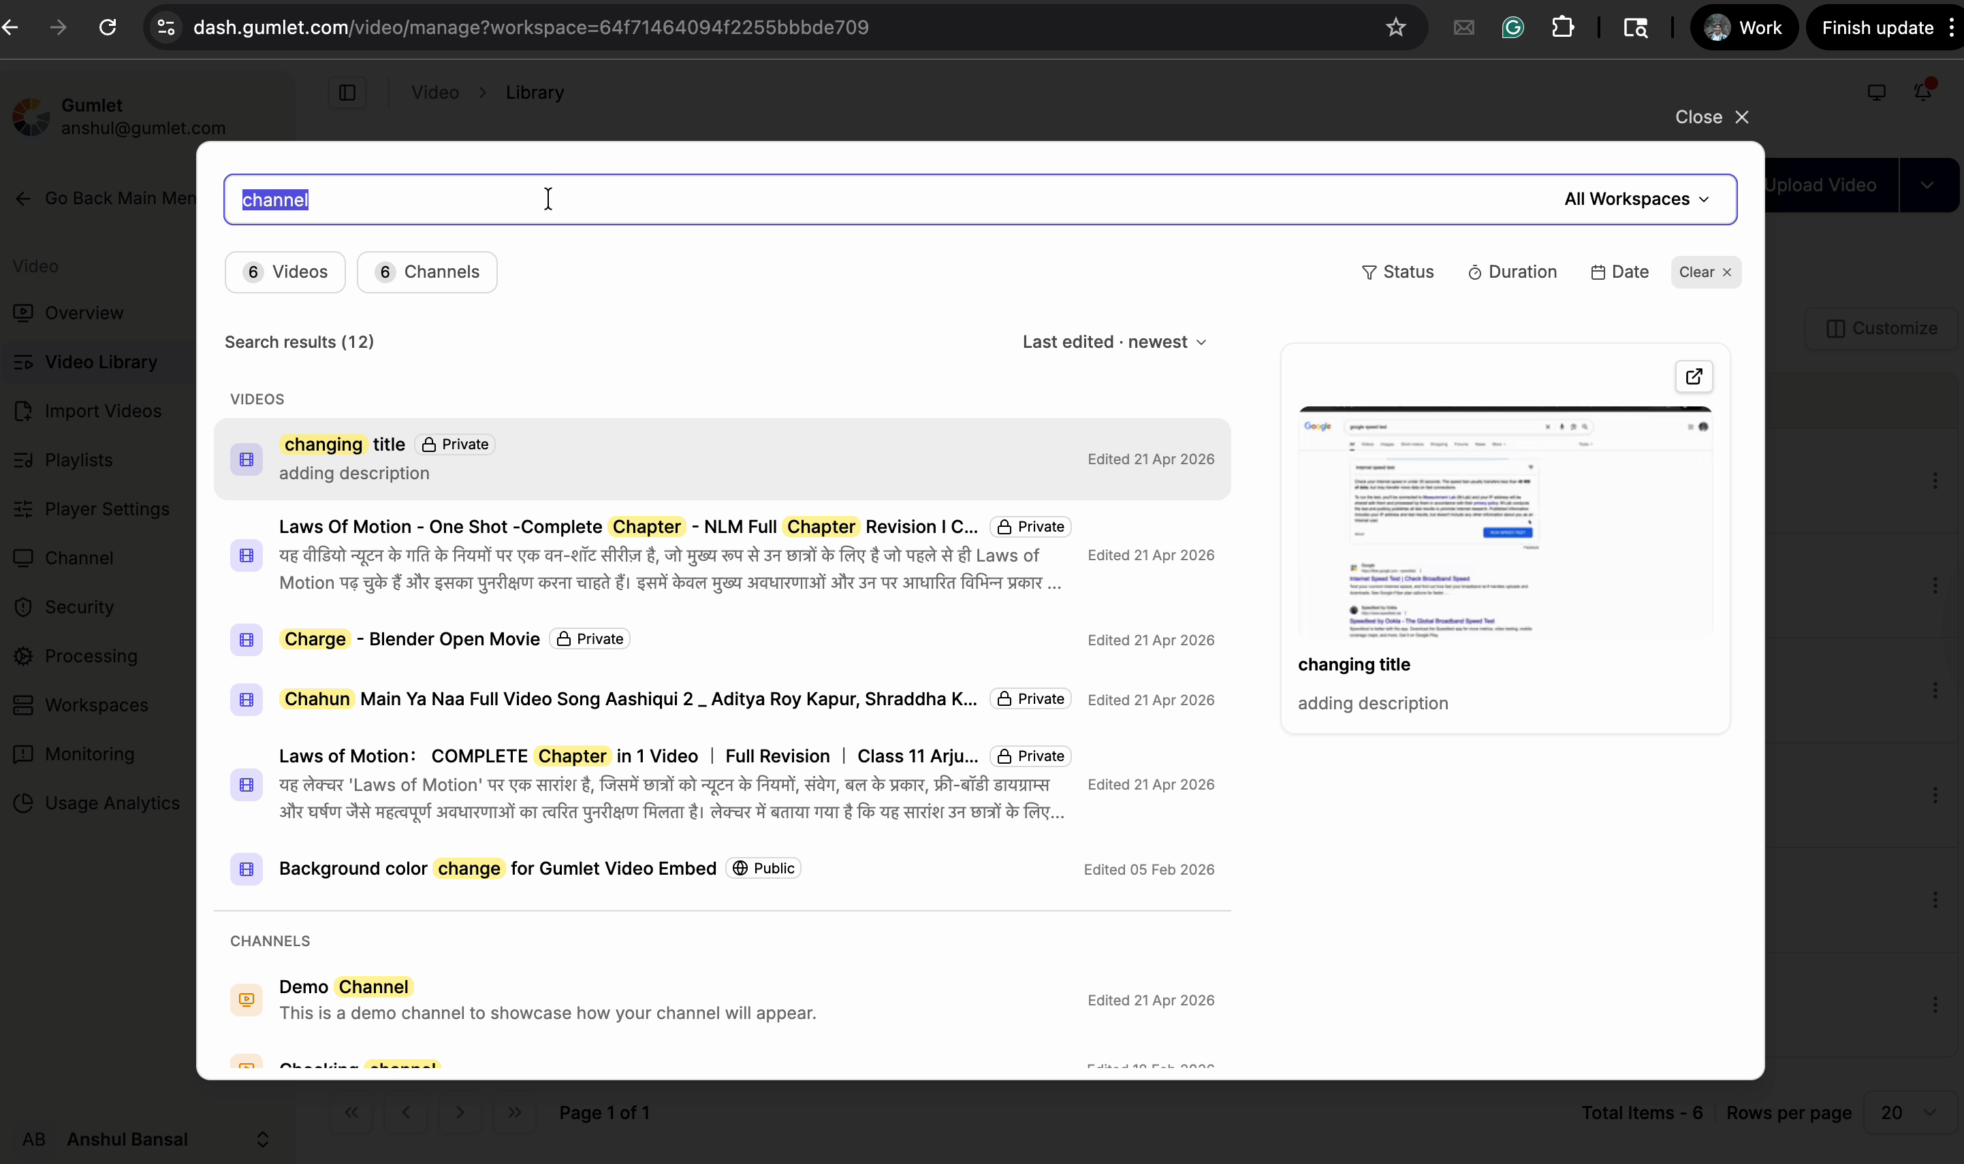This screenshot has height=1164, width=1964.
Task: Click Go Back Main Menu link
Action: (x=106, y=199)
